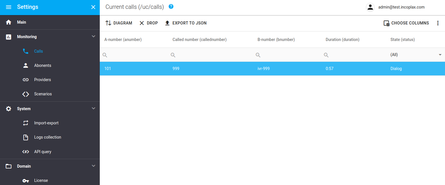Click the DIAGRAM toolbar button
The height and width of the screenshot is (185, 445).
pos(119,23)
